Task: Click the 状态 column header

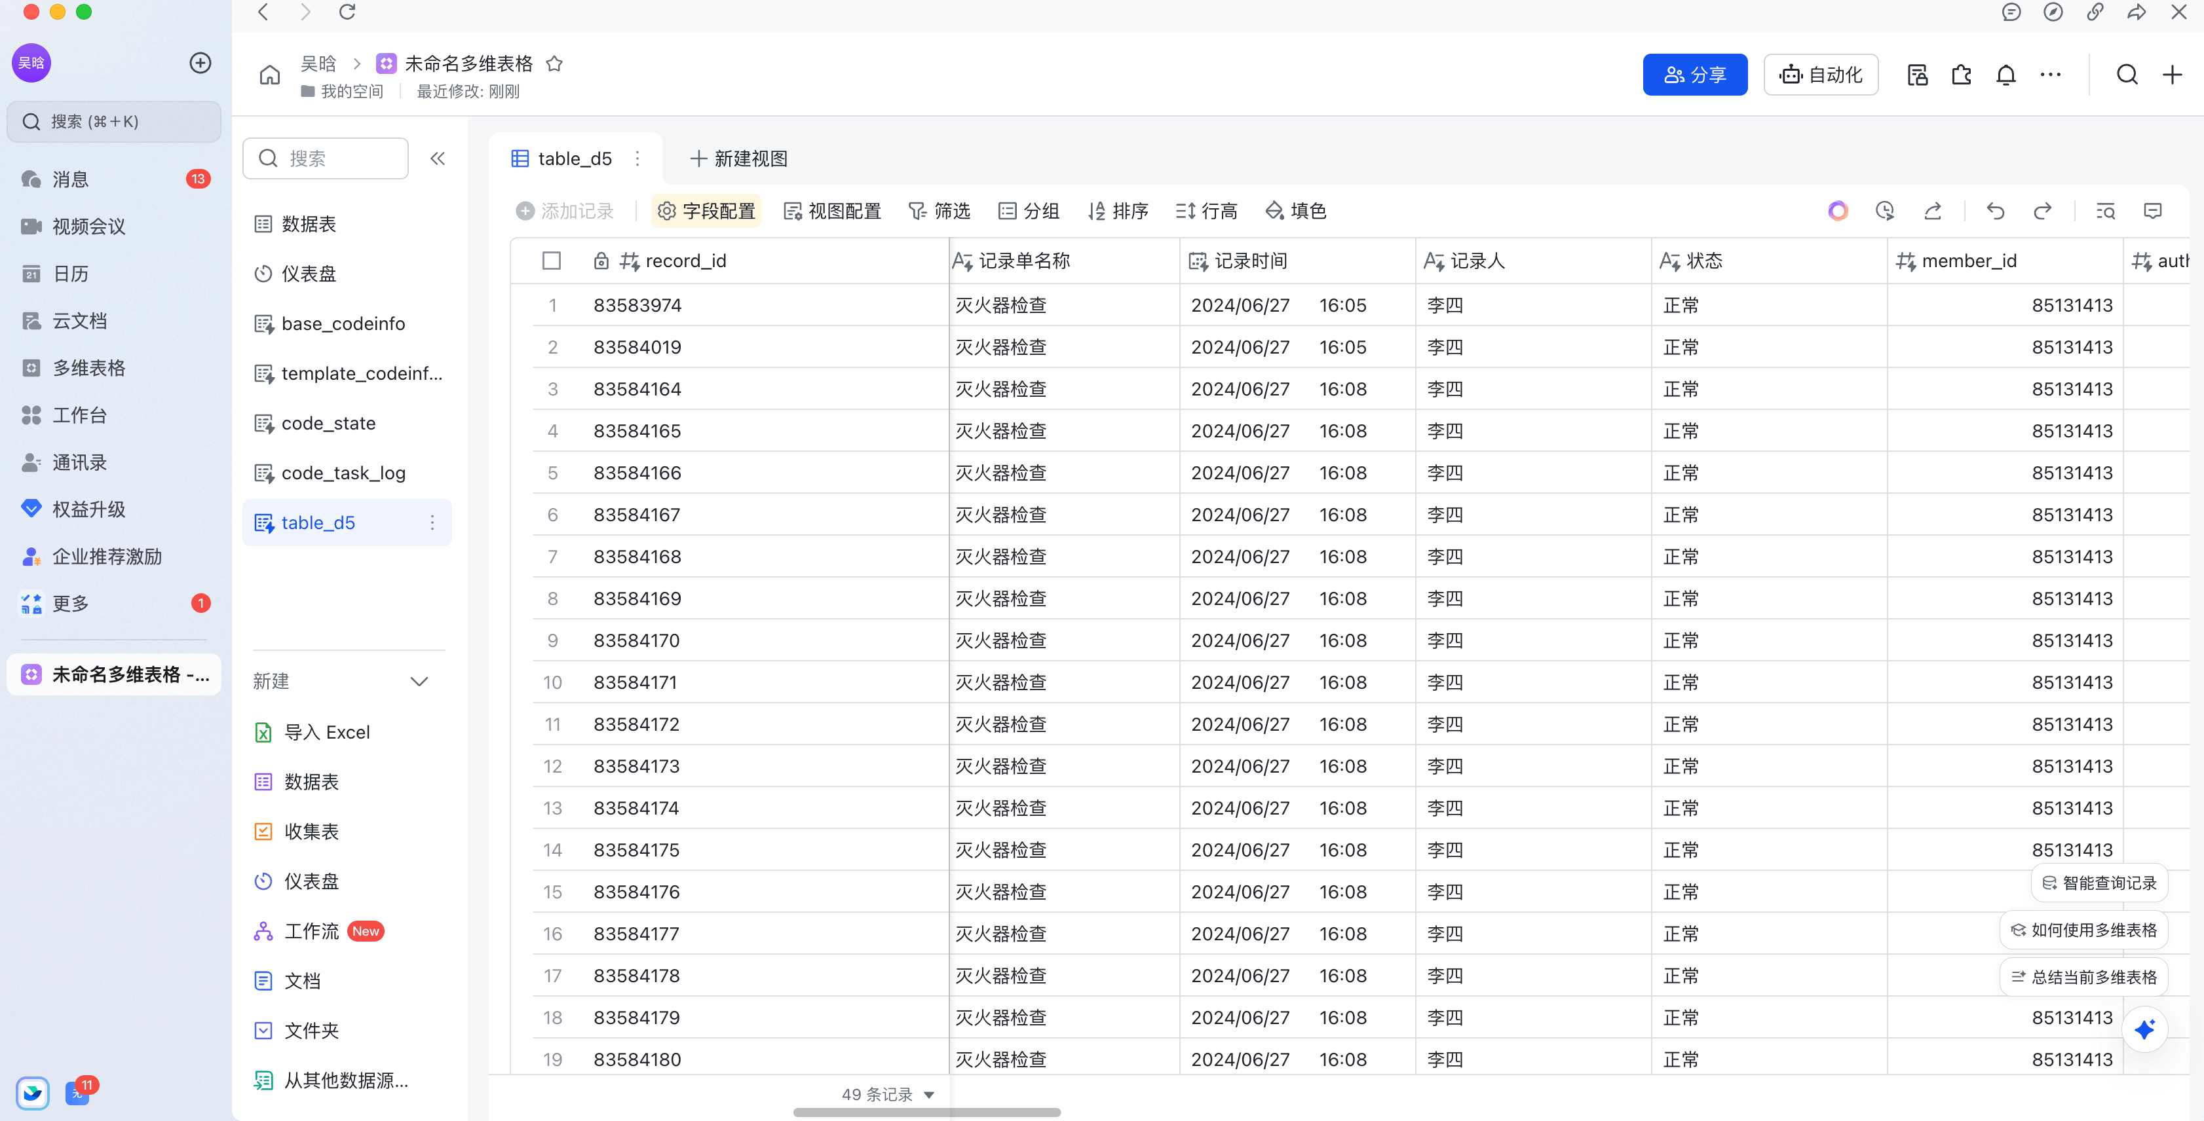Action: coord(1770,261)
